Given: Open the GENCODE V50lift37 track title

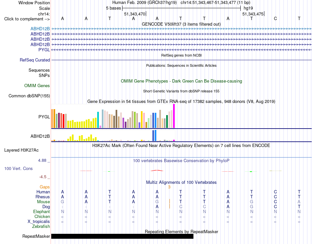Looking at the screenshot, I should tap(181, 24).
